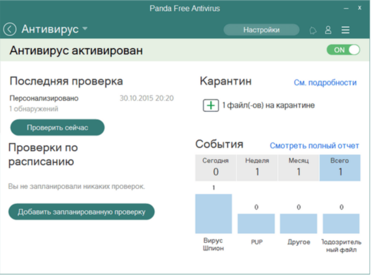Minimize the Panda Free Antivirus window

tap(346, 9)
